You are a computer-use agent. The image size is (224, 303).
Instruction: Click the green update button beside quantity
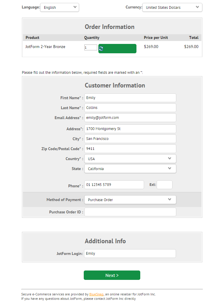pyautogui.click(x=117, y=48)
